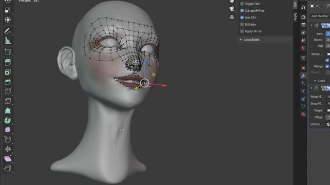
Task: Open the Tool properties tab
Action: 303,7
